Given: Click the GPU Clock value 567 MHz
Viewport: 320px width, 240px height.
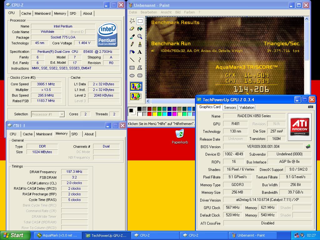Looking at the screenshot, I should pyautogui.click(x=232, y=207).
